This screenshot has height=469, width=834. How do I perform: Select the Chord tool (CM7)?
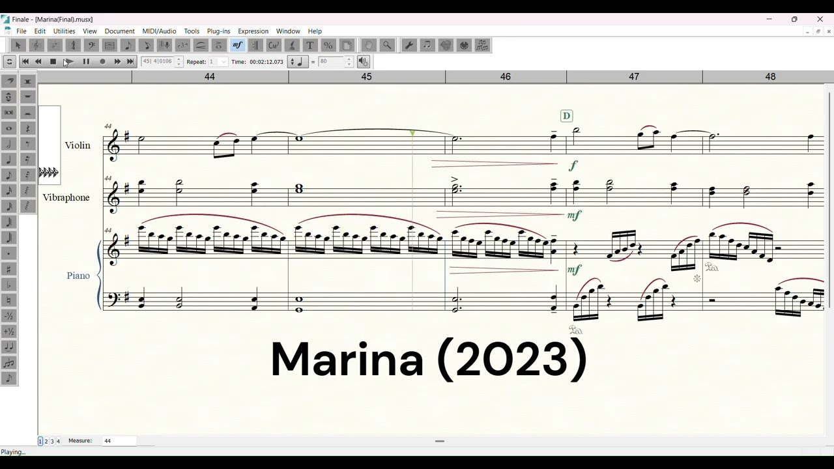(x=274, y=45)
